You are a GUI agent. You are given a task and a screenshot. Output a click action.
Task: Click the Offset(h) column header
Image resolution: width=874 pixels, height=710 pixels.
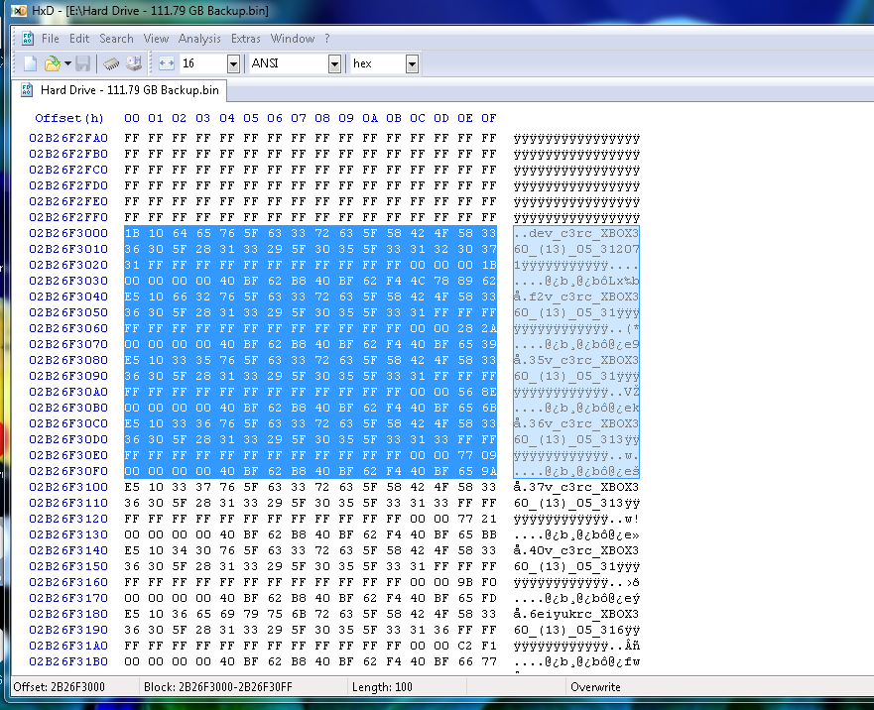(69, 118)
